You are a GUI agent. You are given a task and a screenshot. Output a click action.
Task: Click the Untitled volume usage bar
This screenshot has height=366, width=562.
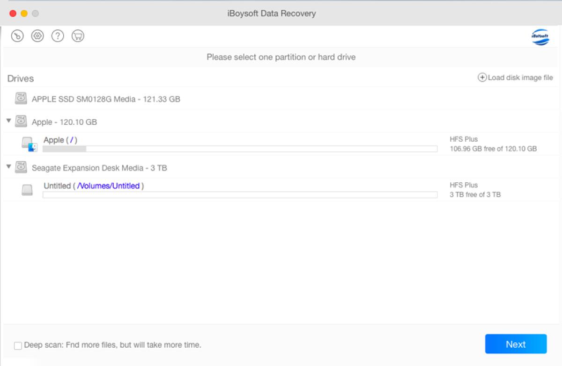240,195
